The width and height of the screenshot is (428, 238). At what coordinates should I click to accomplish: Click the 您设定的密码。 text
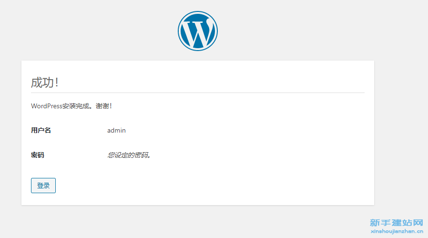tap(129, 155)
